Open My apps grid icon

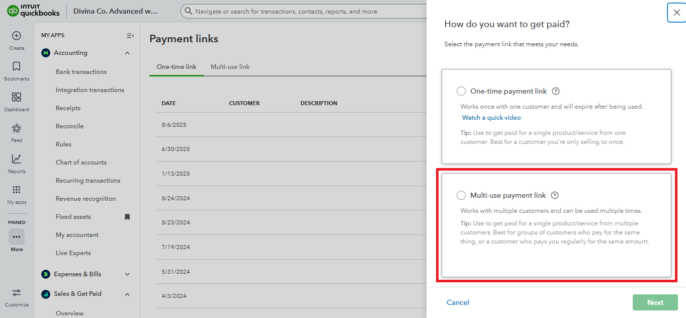click(x=17, y=190)
